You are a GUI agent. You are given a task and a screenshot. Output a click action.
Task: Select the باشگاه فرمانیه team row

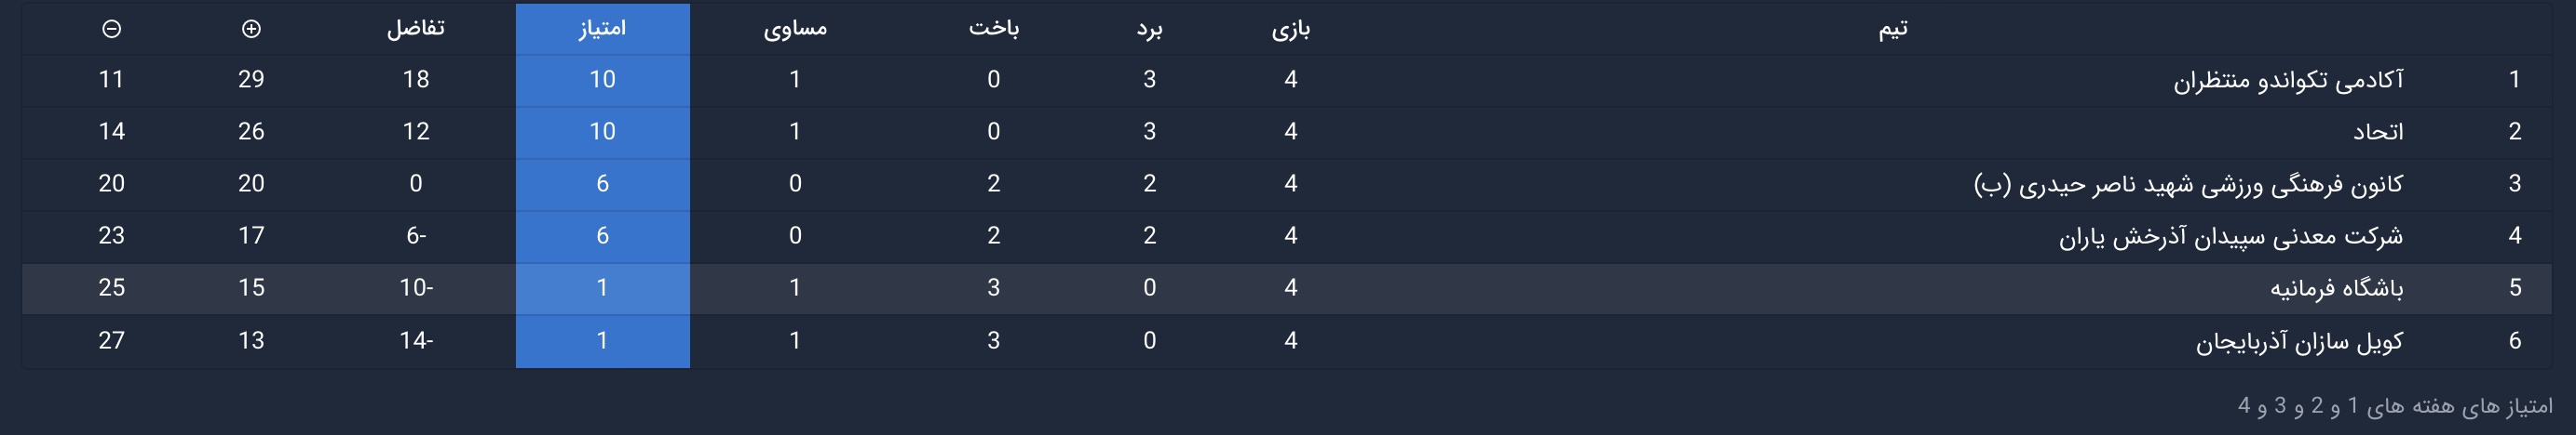(x=2336, y=288)
